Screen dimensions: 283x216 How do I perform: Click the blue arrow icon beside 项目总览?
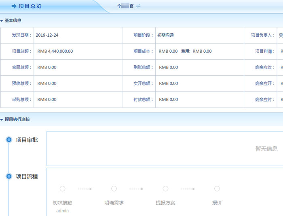pyautogui.click(x=14, y=6)
